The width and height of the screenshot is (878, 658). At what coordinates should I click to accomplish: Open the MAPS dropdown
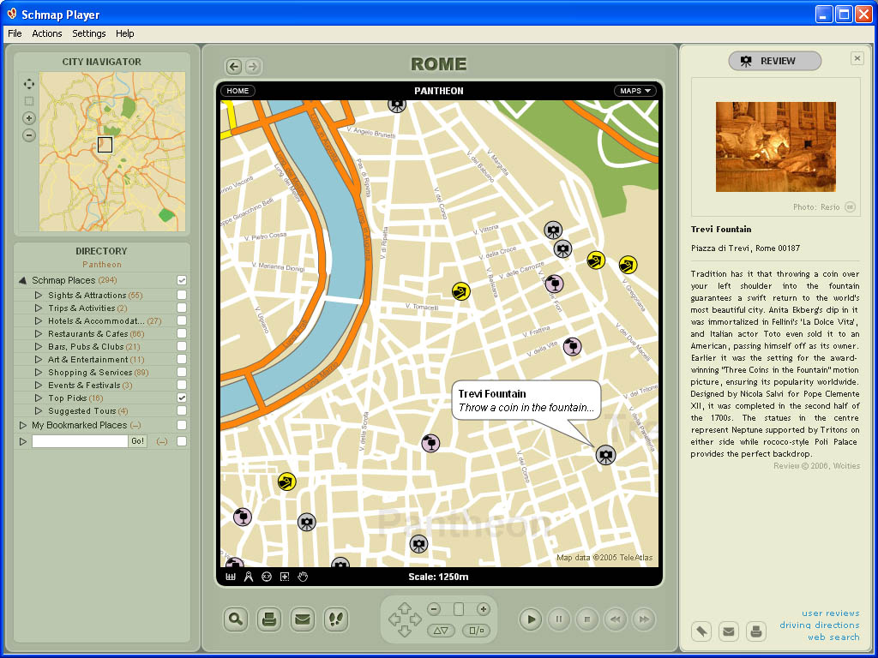[634, 91]
